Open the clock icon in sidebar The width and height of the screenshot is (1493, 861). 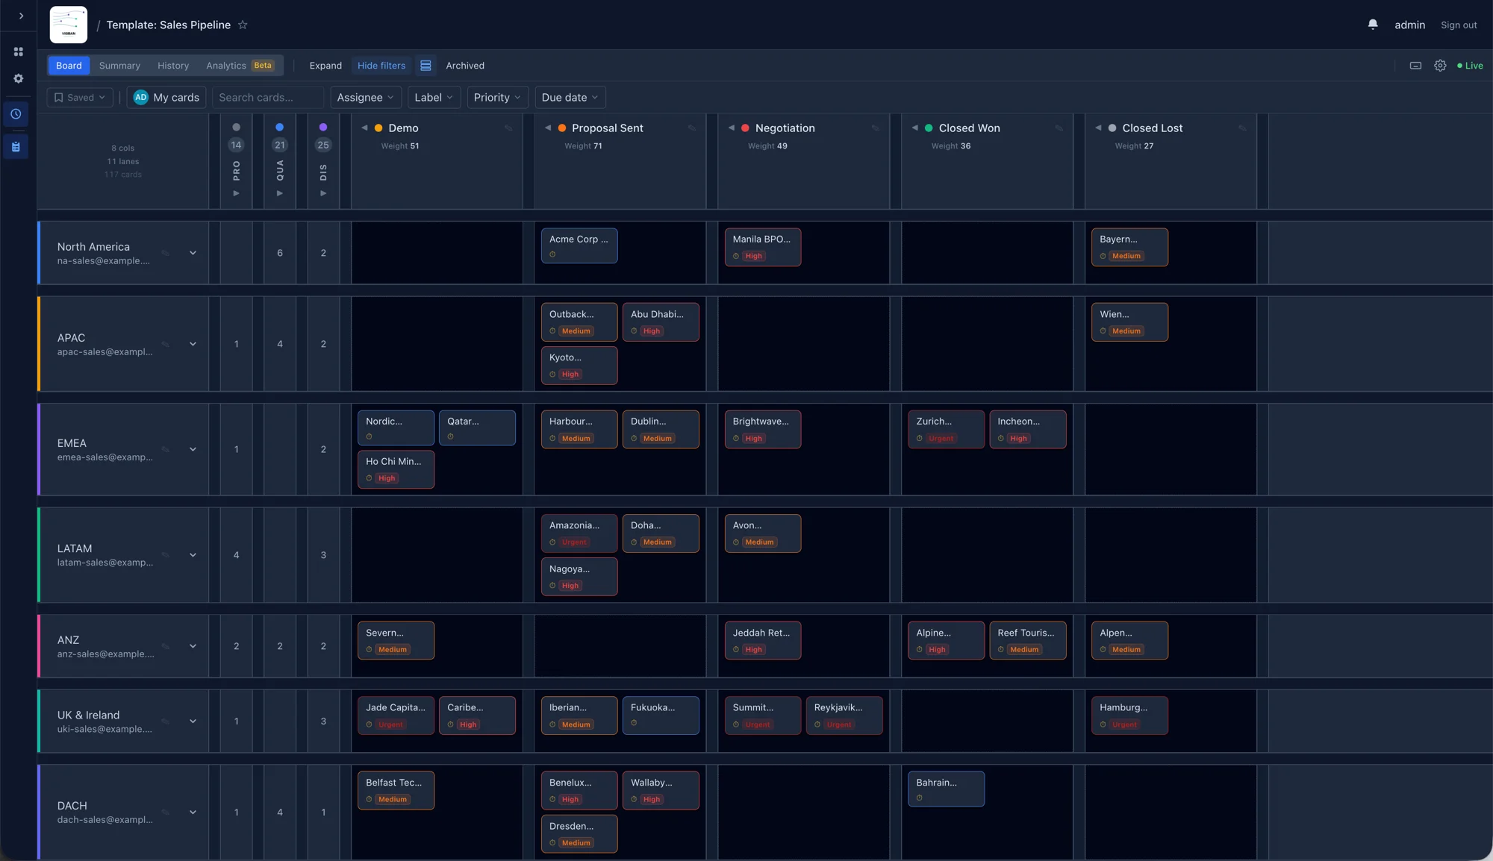tap(16, 114)
